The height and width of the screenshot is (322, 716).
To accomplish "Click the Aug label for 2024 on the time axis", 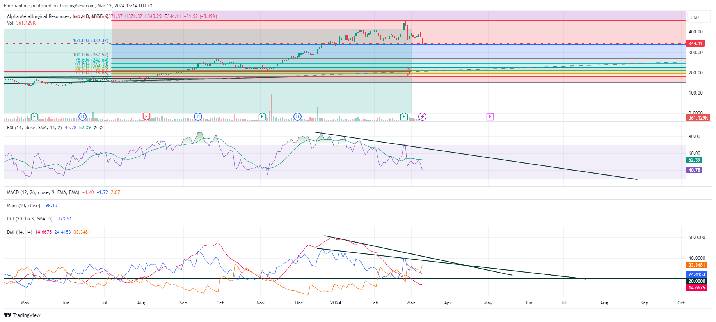I will [x=604, y=303].
